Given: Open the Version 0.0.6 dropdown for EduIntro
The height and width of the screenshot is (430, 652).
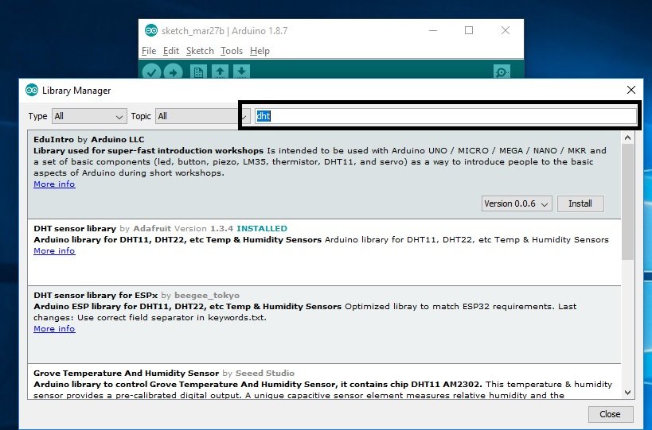Looking at the screenshot, I should pyautogui.click(x=517, y=203).
